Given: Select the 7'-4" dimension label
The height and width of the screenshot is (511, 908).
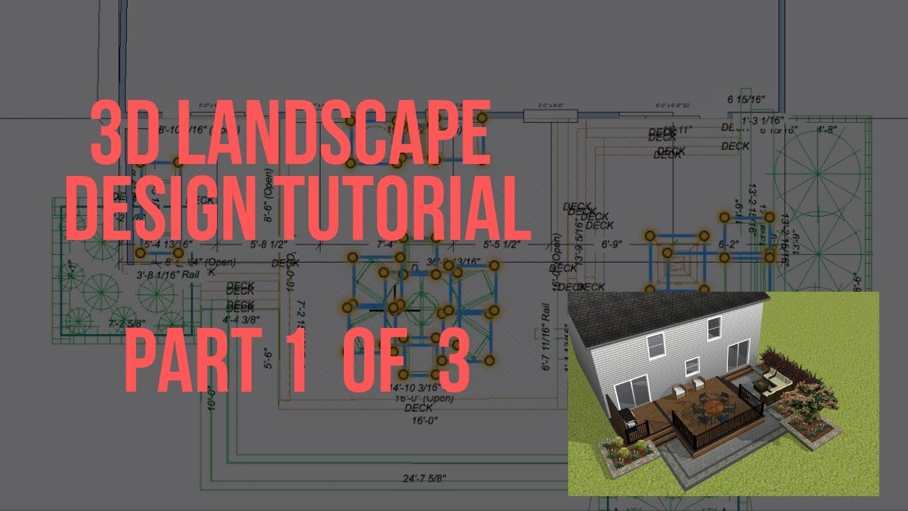Looking at the screenshot, I should tap(386, 245).
